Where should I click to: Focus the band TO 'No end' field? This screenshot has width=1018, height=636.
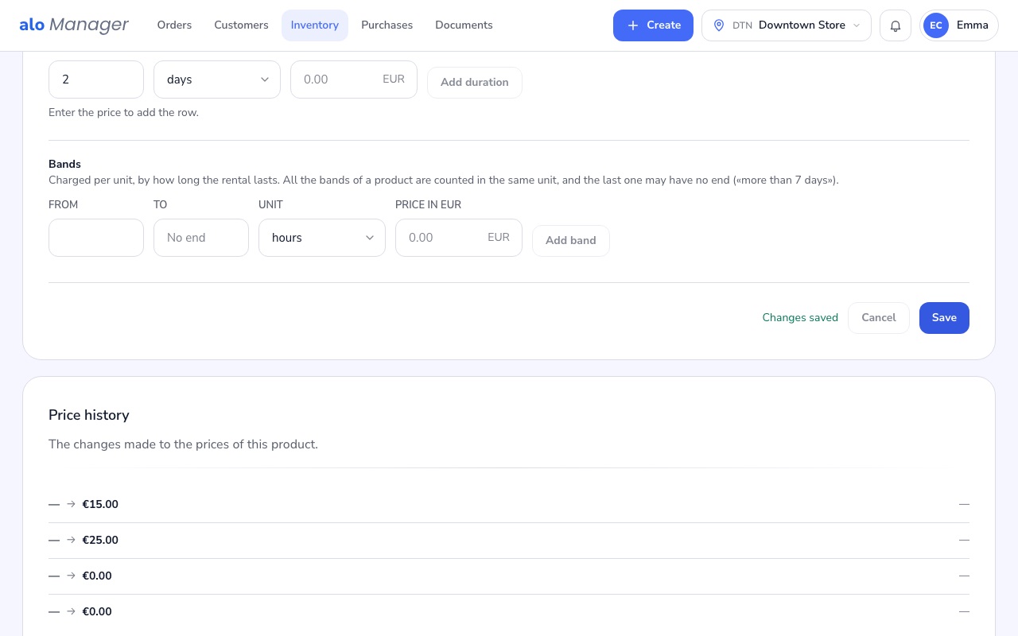click(201, 238)
